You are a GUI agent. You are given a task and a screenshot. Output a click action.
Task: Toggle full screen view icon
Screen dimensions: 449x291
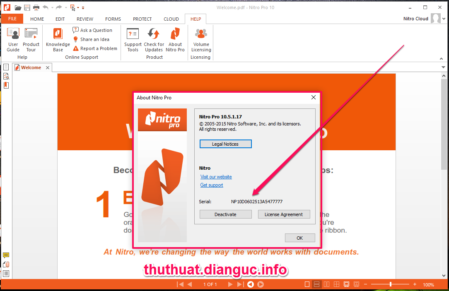(x=347, y=284)
